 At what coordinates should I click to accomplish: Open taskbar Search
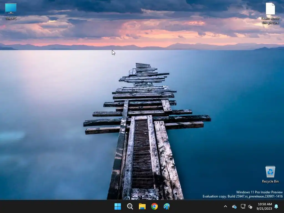[130, 206]
